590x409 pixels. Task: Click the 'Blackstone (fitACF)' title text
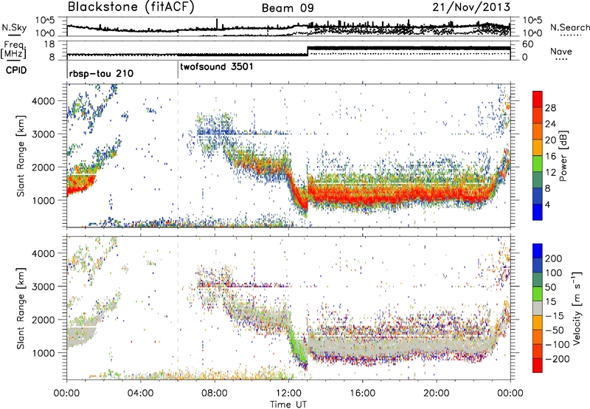pos(131,7)
